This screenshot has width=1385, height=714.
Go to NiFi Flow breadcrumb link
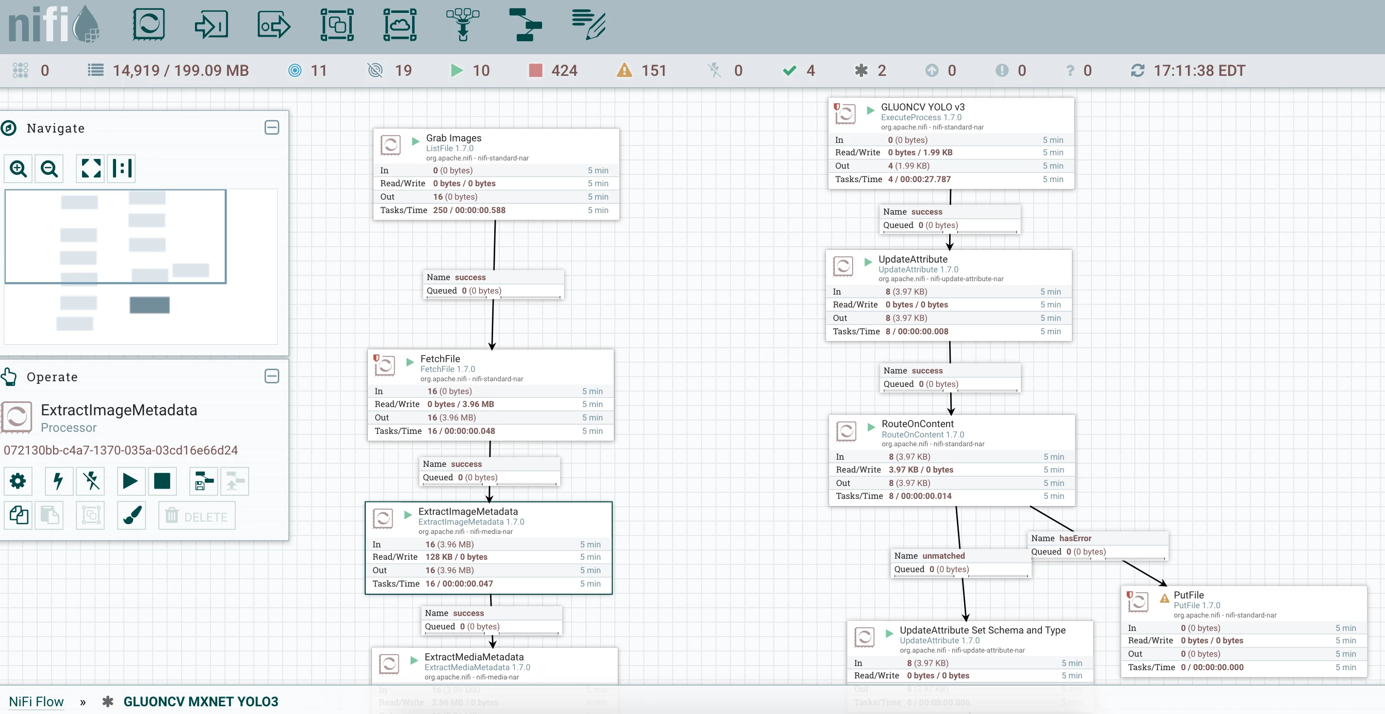pyautogui.click(x=36, y=701)
